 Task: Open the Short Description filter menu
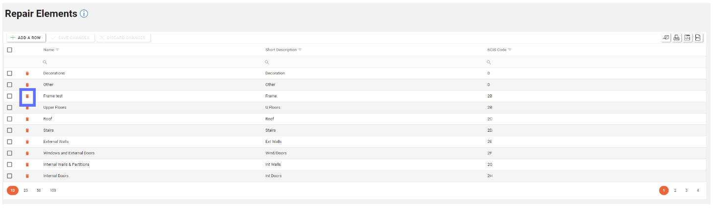click(x=300, y=50)
